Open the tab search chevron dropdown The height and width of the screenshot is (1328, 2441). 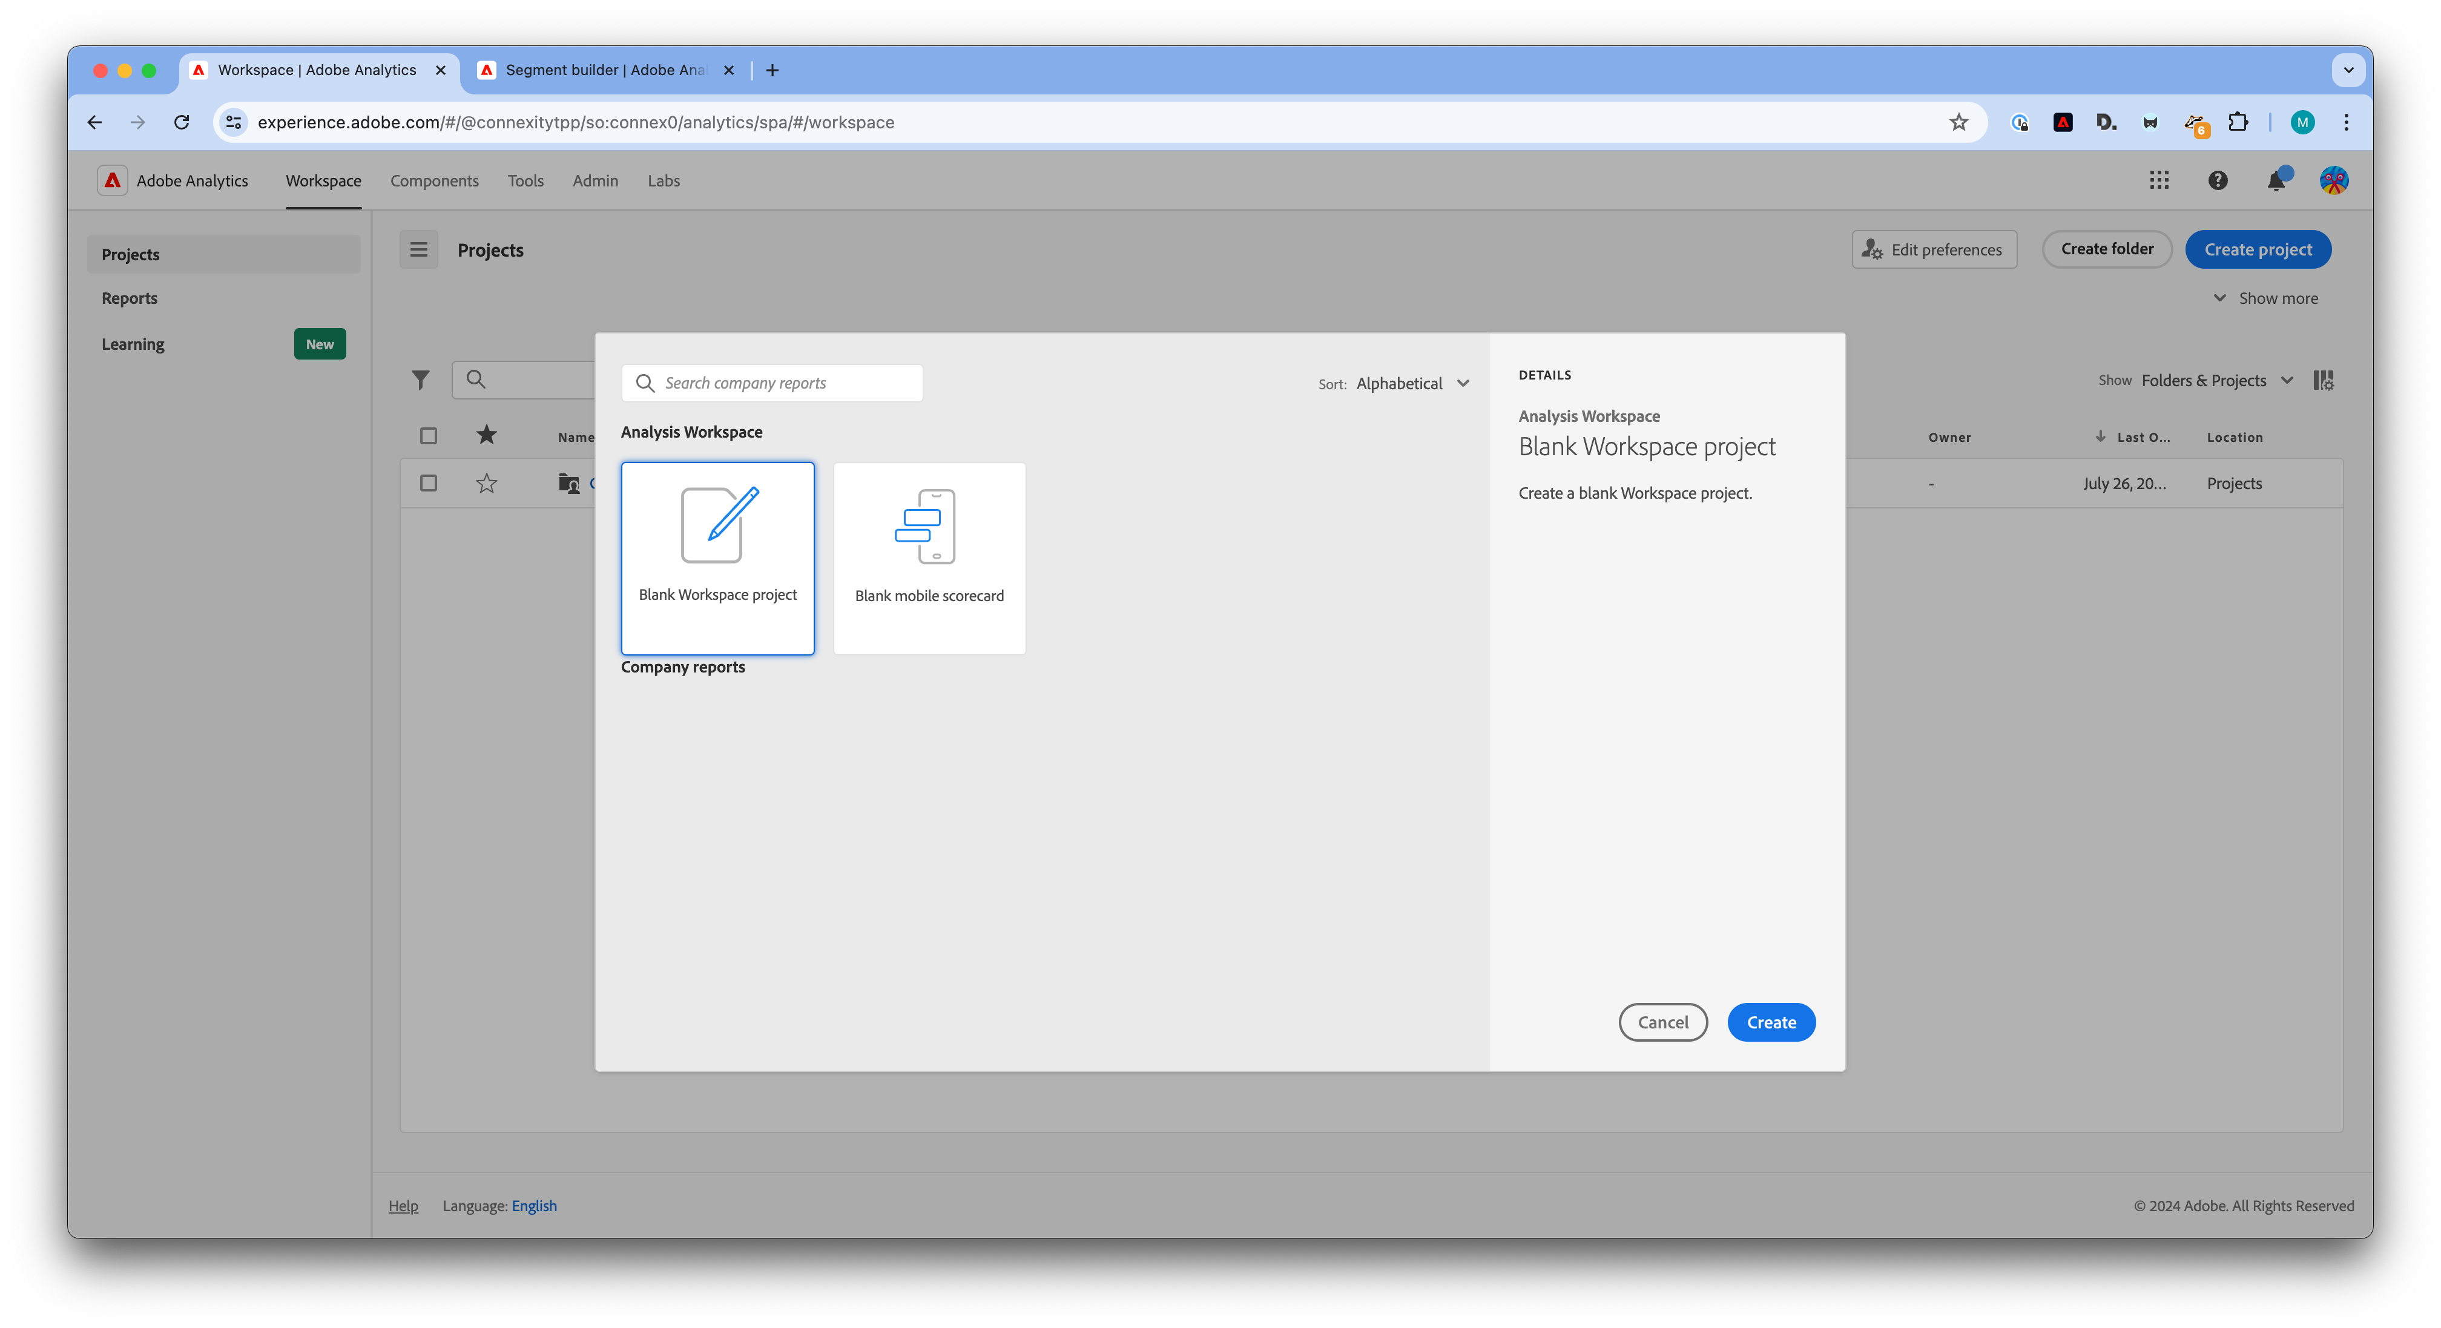(2348, 70)
